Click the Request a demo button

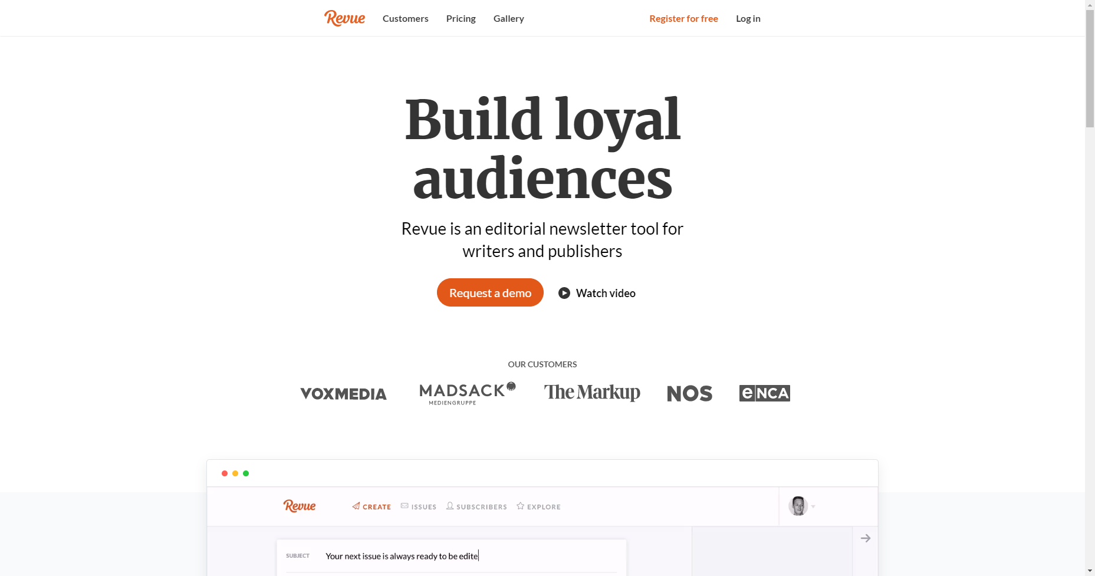coord(490,292)
